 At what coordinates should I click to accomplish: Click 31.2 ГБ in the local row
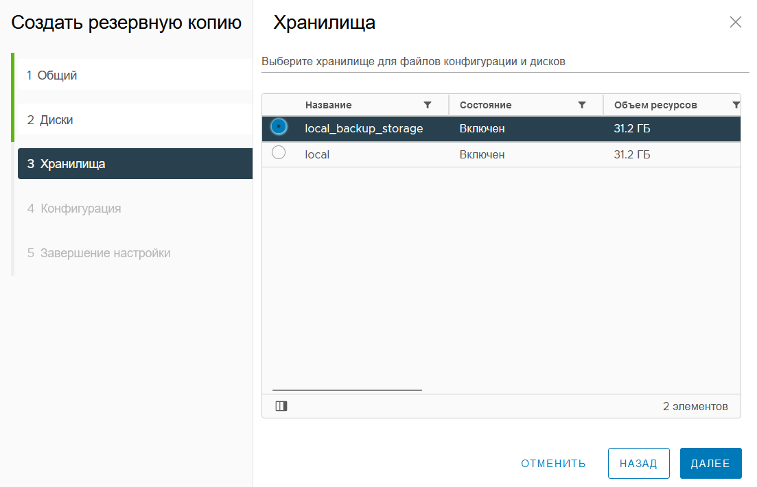[x=632, y=154]
